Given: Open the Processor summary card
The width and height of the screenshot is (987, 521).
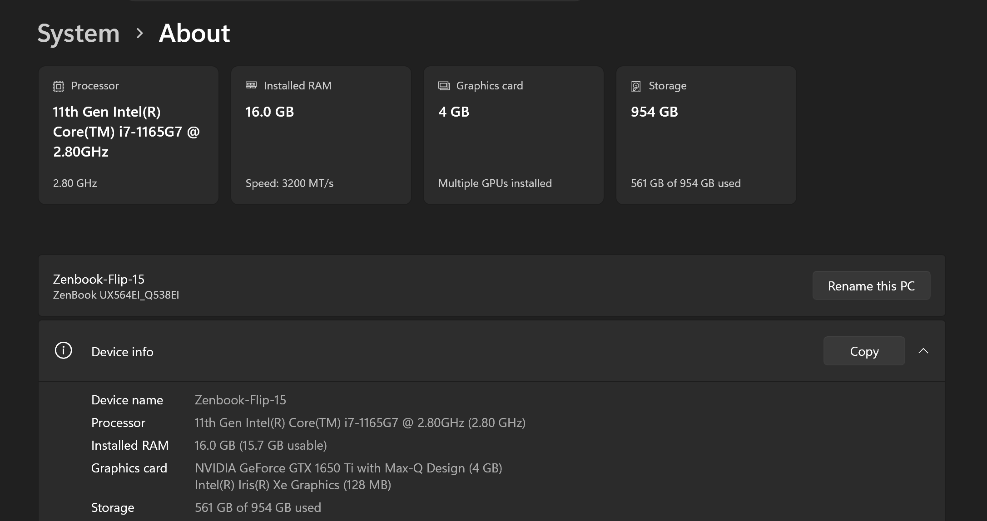Looking at the screenshot, I should tap(129, 135).
